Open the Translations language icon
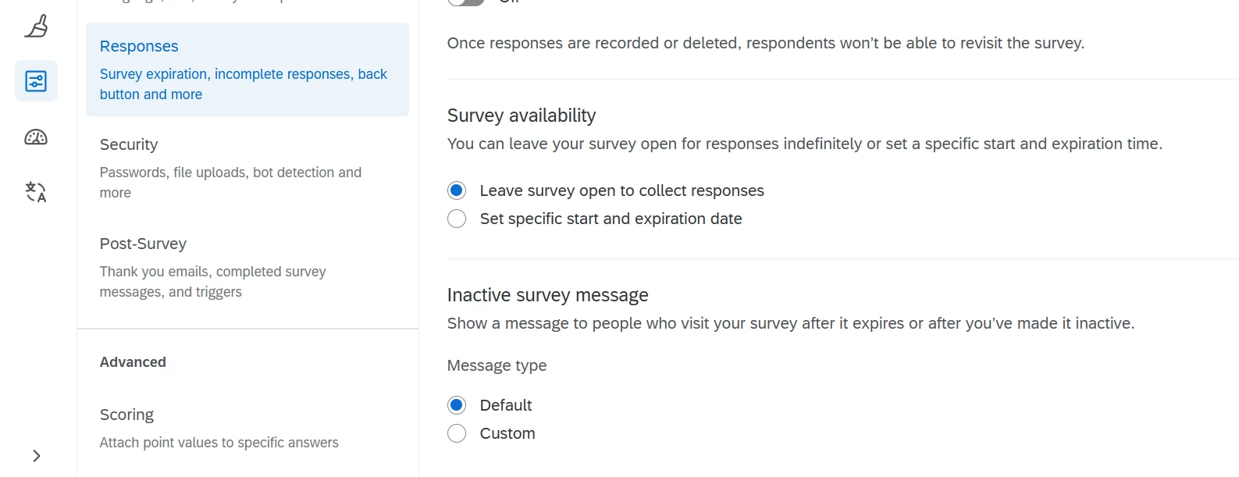Viewport: 1239px width, 477px height. point(36,191)
